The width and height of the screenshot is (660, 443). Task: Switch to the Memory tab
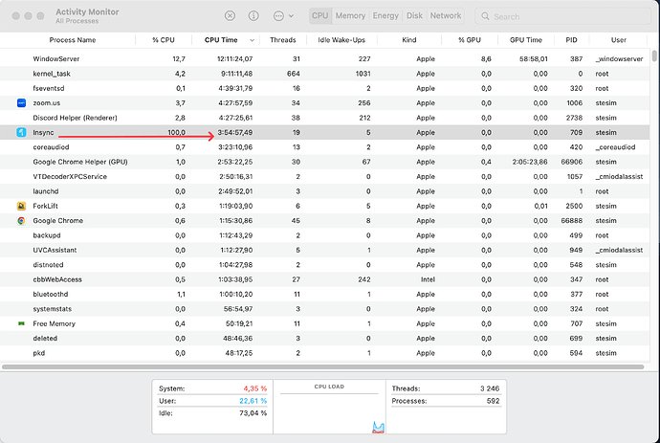click(x=350, y=16)
